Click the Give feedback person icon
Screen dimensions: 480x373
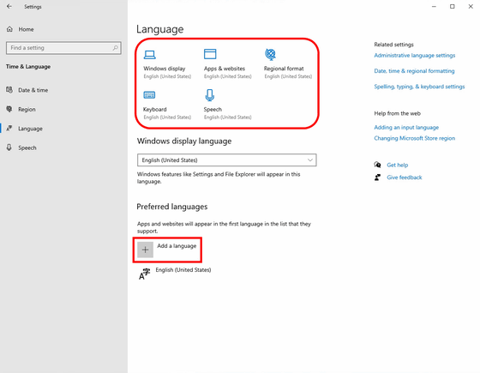[377, 177]
